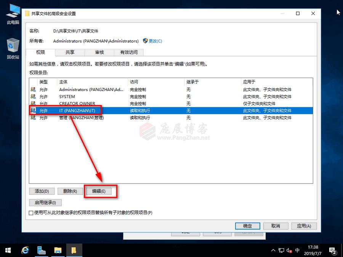Open File Explorer from the taskbar
343x257 pixels.
[x=58, y=250]
